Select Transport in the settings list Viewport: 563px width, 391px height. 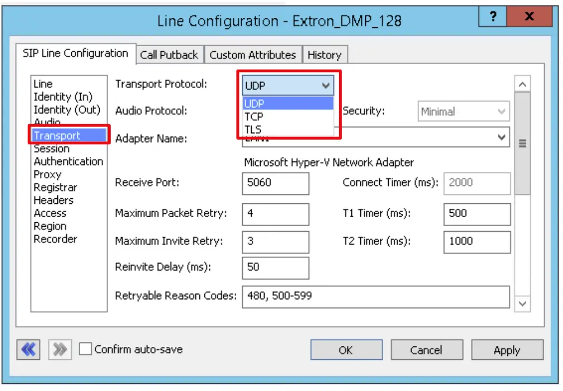[x=69, y=136]
